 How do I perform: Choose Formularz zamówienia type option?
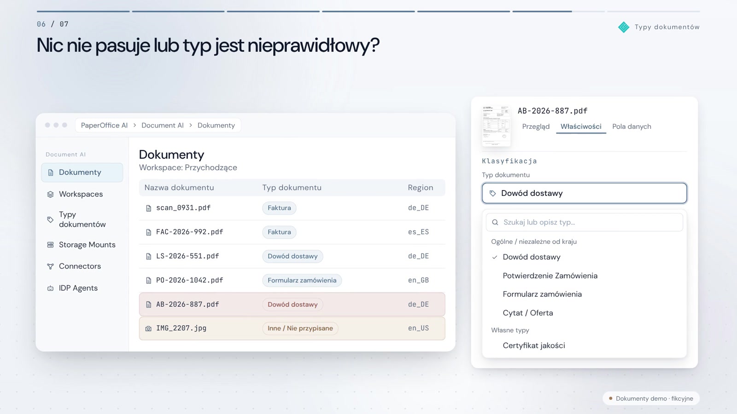click(x=584, y=294)
